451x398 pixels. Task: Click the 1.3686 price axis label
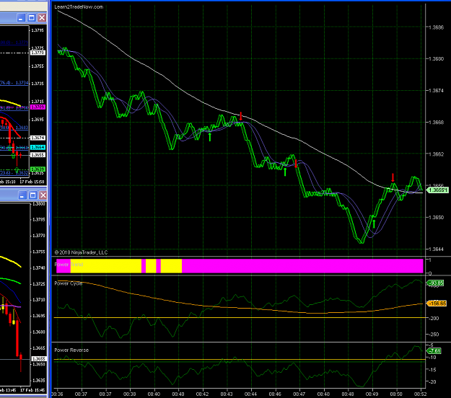tap(436, 27)
